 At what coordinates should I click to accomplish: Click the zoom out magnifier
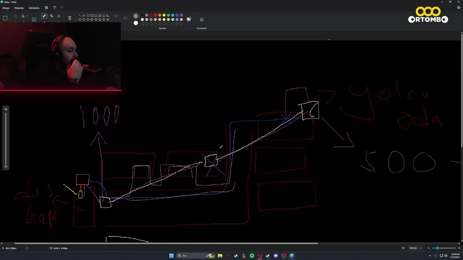tap(429, 248)
